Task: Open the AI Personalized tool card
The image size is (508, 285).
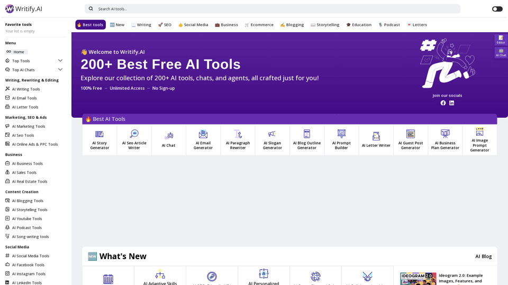Action: tap(264, 277)
